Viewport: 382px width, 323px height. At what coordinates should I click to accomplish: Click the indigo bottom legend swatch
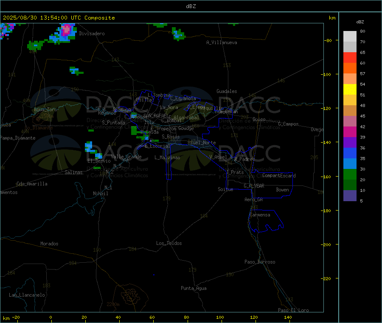click(350, 196)
